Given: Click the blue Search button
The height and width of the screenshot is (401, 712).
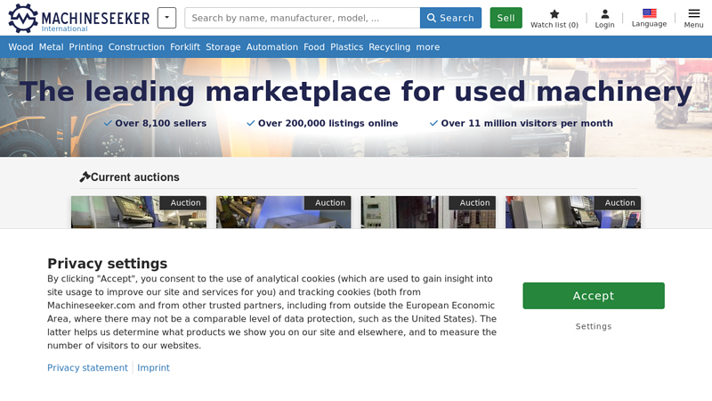Looking at the screenshot, I should coord(450,18).
